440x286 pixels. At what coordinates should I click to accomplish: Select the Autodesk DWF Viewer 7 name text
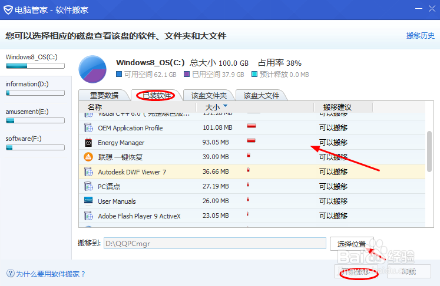click(x=132, y=172)
